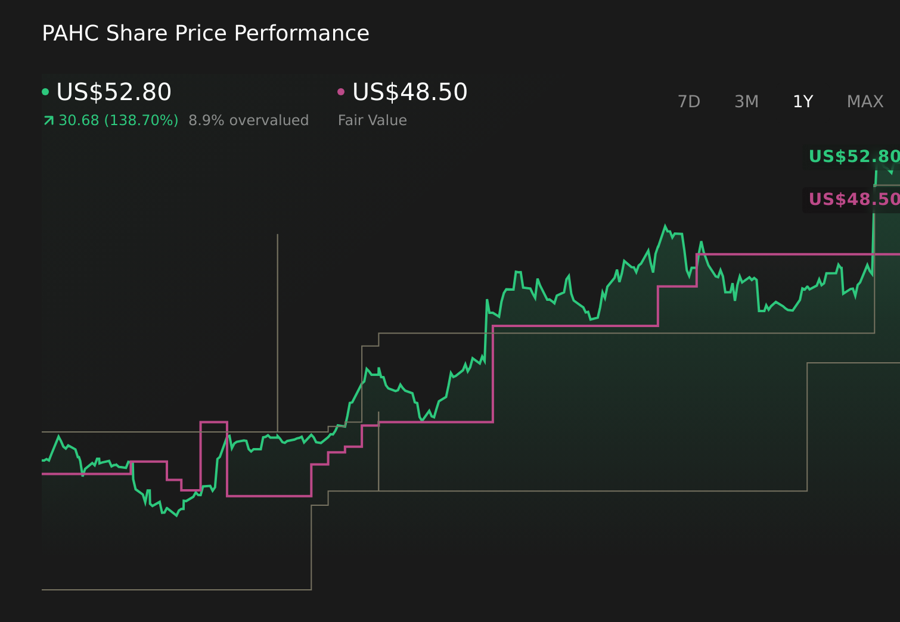900x622 pixels.
Task: Click the 8.9% overvalued label
Action: click(249, 120)
